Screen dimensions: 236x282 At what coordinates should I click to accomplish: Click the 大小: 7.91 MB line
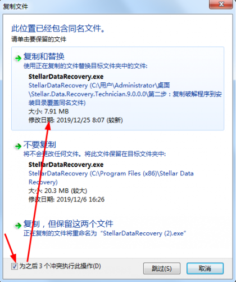tap(48, 111)
